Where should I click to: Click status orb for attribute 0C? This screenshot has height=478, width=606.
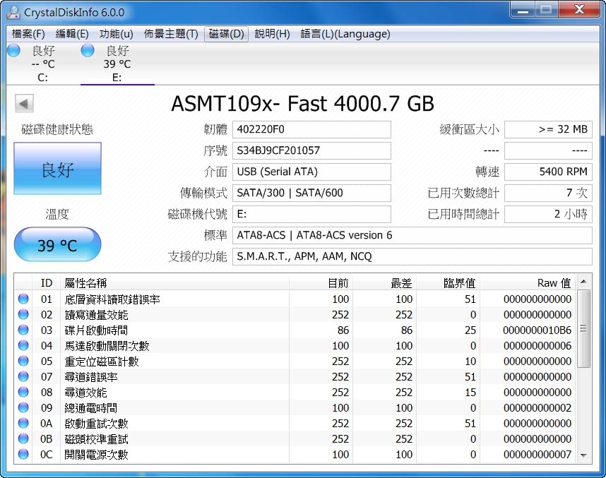point(23,454)
